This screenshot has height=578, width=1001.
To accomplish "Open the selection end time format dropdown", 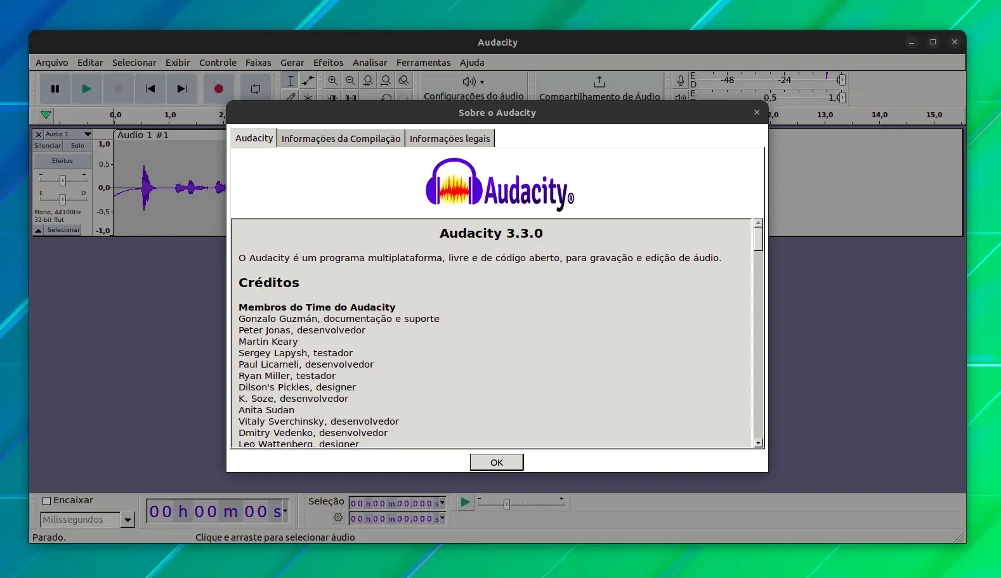I will (442, 518).
